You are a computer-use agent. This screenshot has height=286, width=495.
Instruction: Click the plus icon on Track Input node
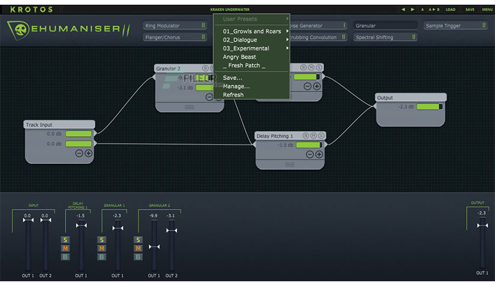click(89, 154)
